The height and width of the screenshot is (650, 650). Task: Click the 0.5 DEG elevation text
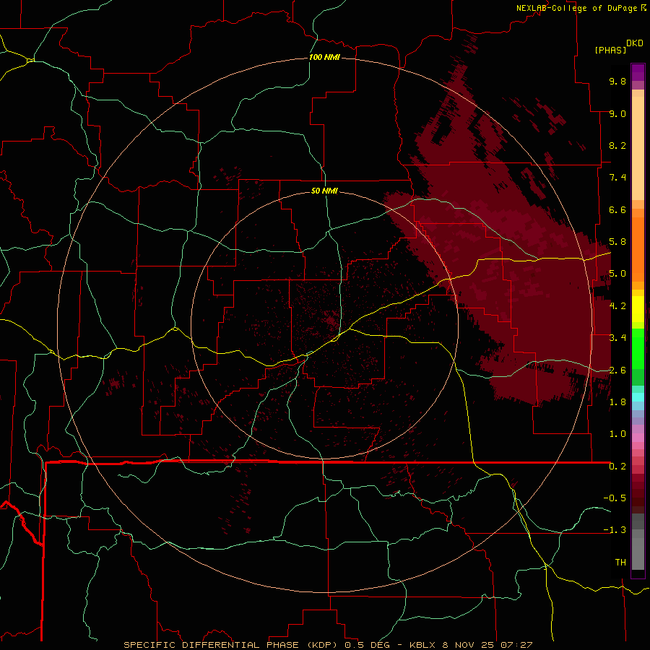point(368,645)
